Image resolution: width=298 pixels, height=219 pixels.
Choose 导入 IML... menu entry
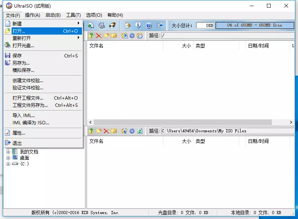[43, 116]
